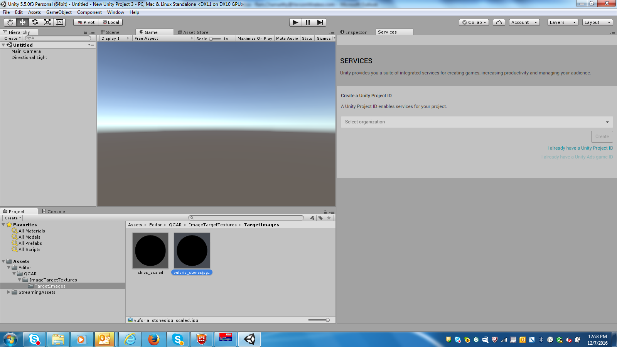Open Untitled scene options menu
This screenshot has width=617, height=347.
click(91, 45)
